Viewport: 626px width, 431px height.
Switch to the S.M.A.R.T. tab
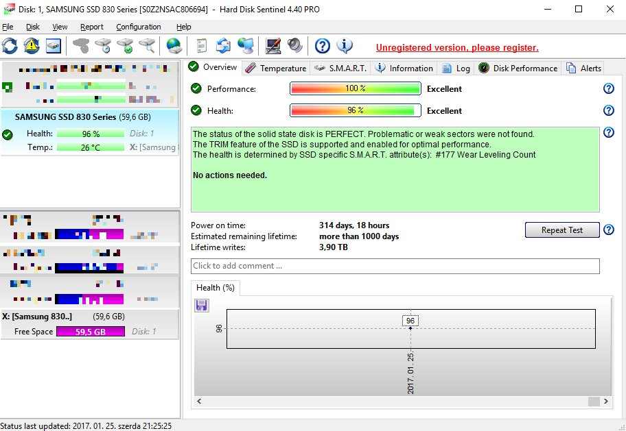(x=340, y=68)
